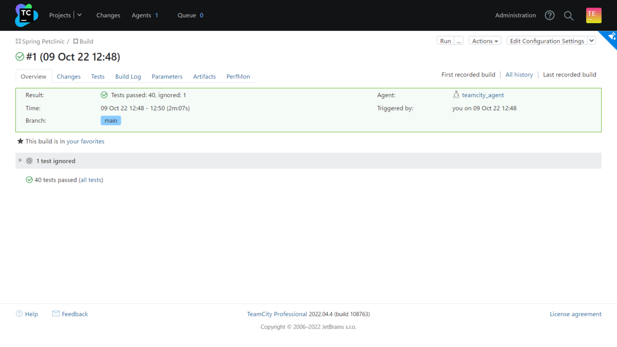
Task: Click the main branch label
Action: [111, 121]
